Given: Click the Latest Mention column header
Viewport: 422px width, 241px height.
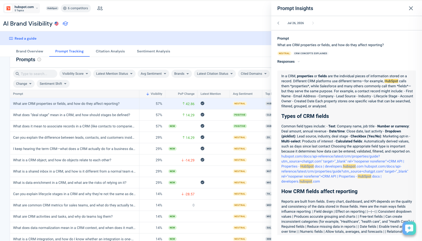Looking at the screenshot, I should click(210, 94).
